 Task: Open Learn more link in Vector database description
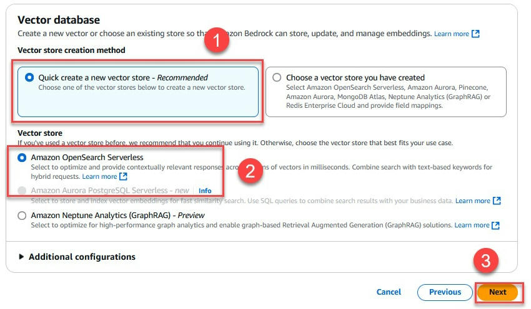[x=451, y=33]
